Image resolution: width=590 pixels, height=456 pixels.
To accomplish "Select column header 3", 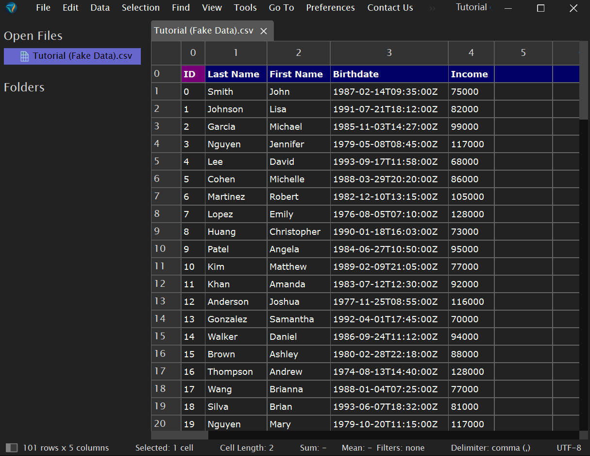I will click(x=389, y=53).
